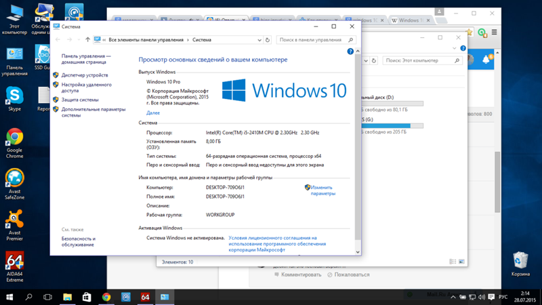Open Корзина recycle bin icon

tap(520, 264)
